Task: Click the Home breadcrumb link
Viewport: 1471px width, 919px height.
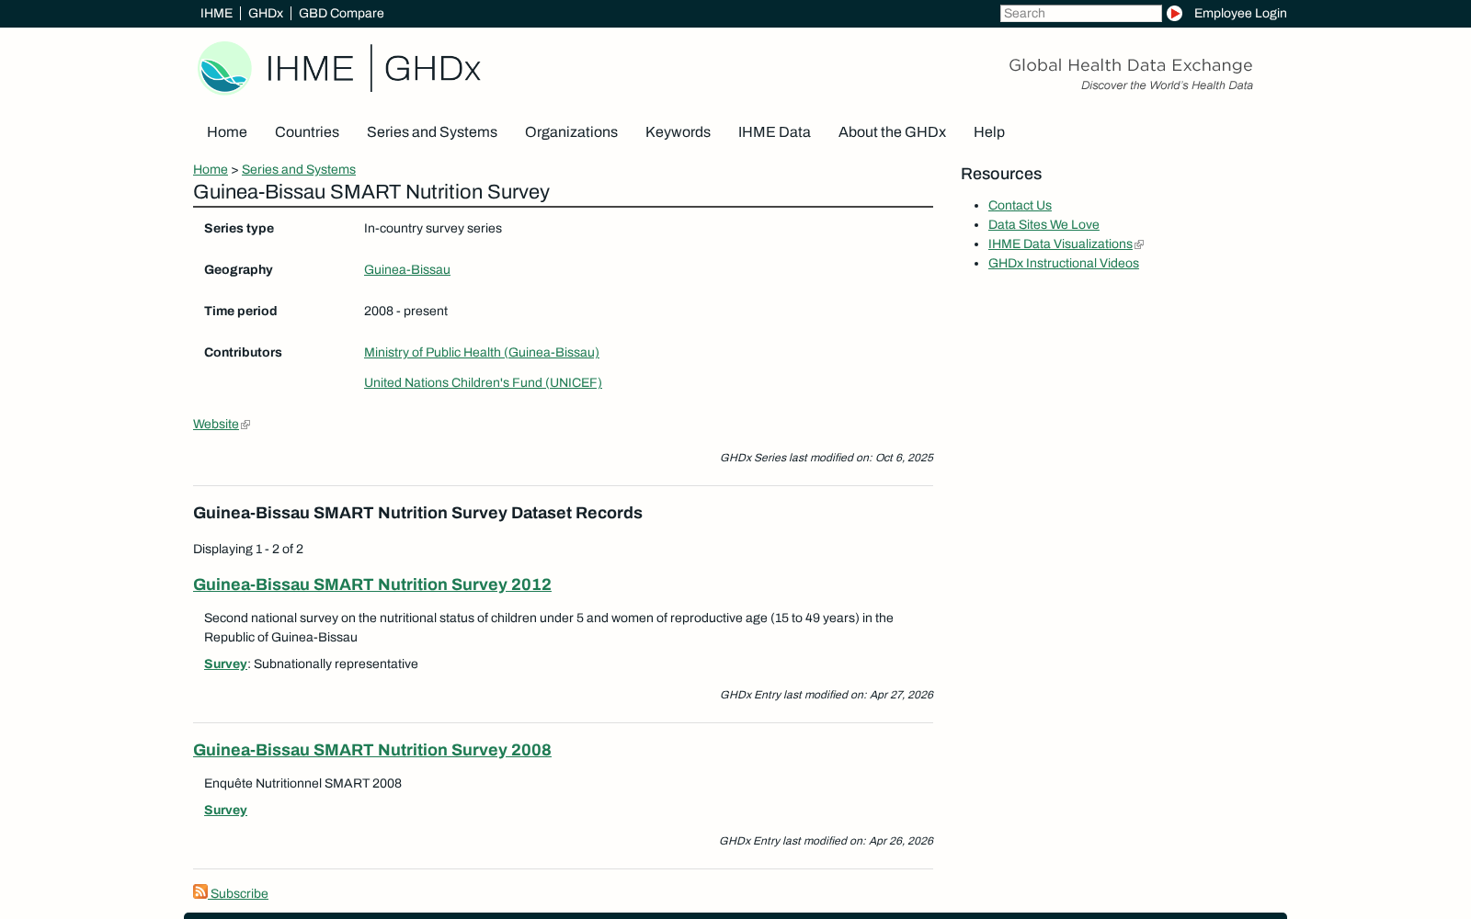Action: 211,169
